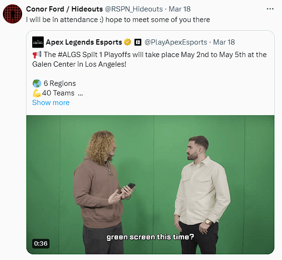Click the Mar 18 timestamp on quoted tweet

224,42
